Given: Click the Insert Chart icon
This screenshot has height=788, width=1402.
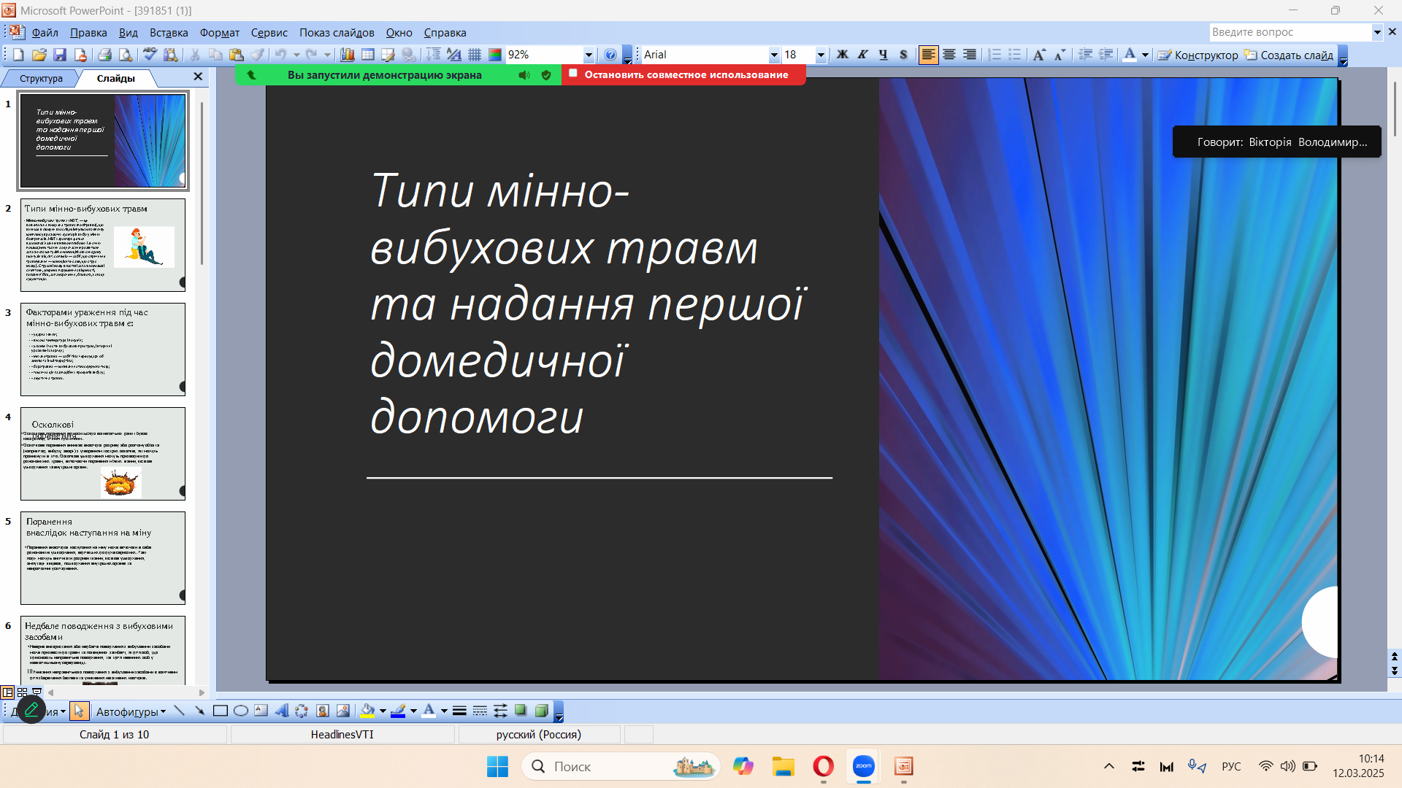Looking at the screenshot, I should pyautogui.click(x=348, y=55).
